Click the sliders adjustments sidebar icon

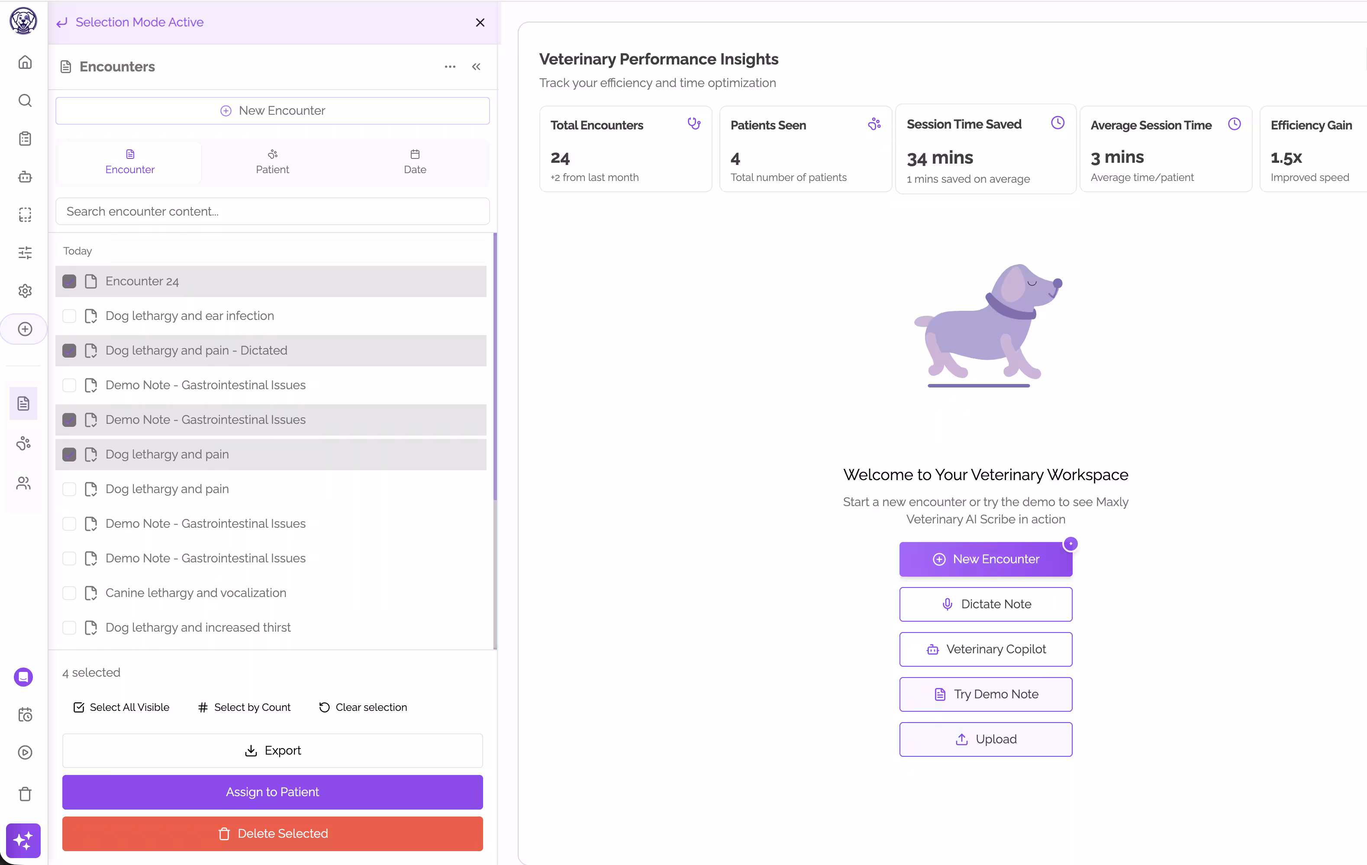[x=25, y=253]
